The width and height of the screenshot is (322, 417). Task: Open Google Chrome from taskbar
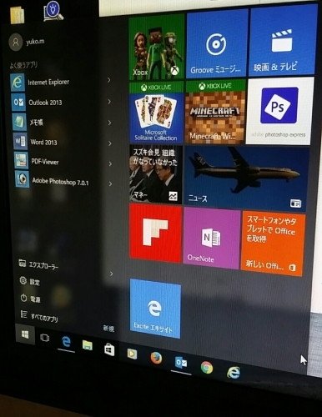207,368
